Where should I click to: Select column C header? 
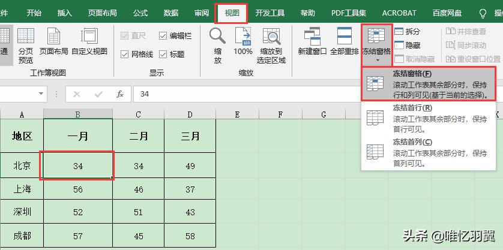tap(138, 115)
